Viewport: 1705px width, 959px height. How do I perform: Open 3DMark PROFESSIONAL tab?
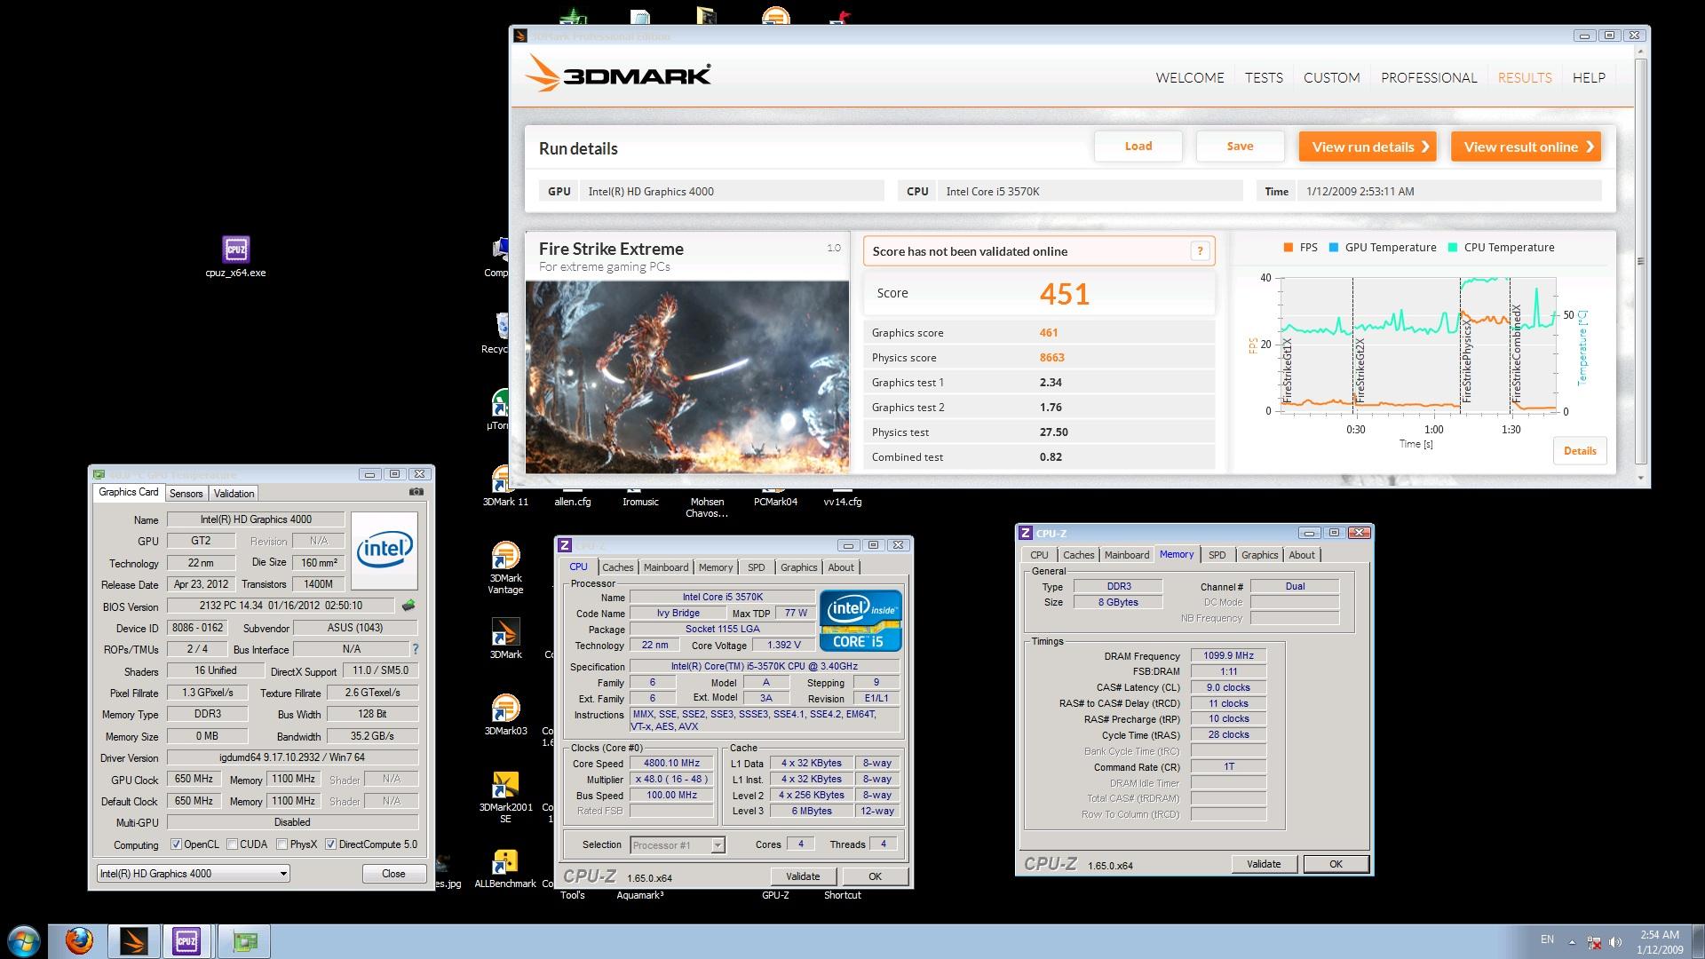(1429, 78)
